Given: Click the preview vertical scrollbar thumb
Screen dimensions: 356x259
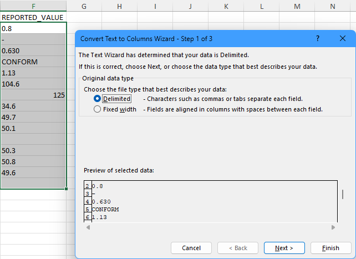Looking at the screenshot, I should point(342,194).
